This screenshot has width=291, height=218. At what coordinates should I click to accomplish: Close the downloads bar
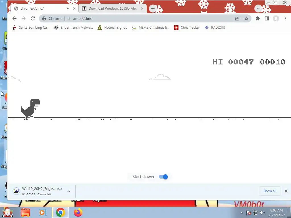click(x=286, y=191)
